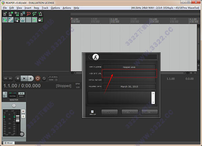Open the View menu
Screen dimensions: 202x146
tap(19, 8)
